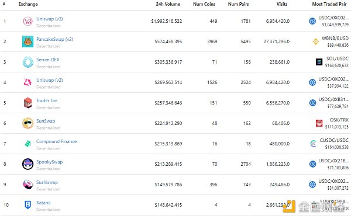Open the Katana exchange link
This screenshot has width=351, height=219.
point(43,203)
